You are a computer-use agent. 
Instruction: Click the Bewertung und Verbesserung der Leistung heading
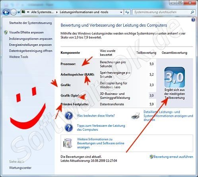pyautogui.click(x=114, y=25)
